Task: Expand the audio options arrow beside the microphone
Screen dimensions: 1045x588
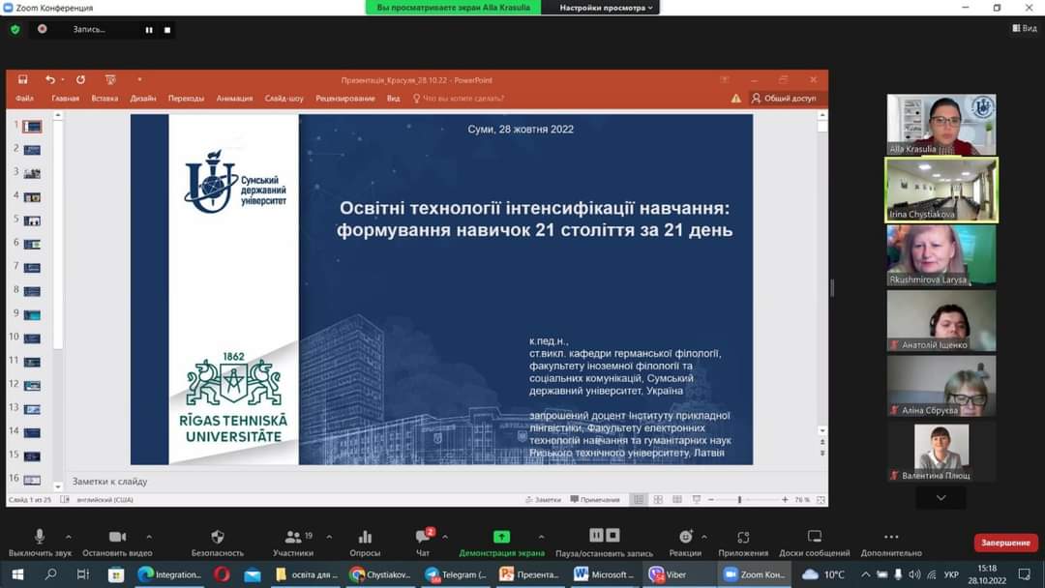Action: tap(69, 537)
